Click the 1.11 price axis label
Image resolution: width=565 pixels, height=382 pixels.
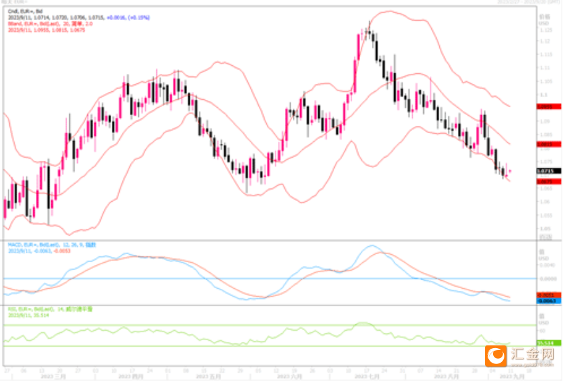pyautogui.click(x=544, y=68)
